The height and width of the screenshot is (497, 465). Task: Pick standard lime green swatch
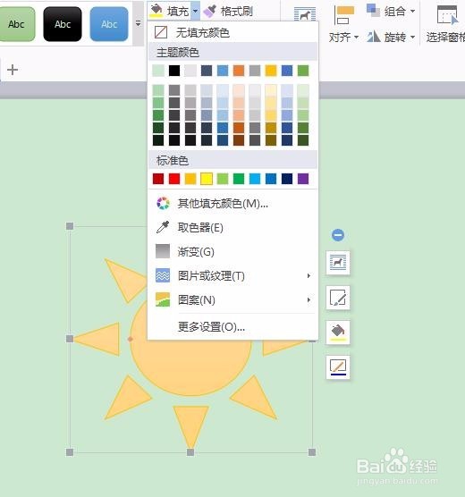(x=223, y=179)
